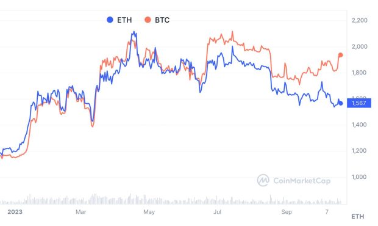Click the blue 1,567 price tag

click(359, 103)
